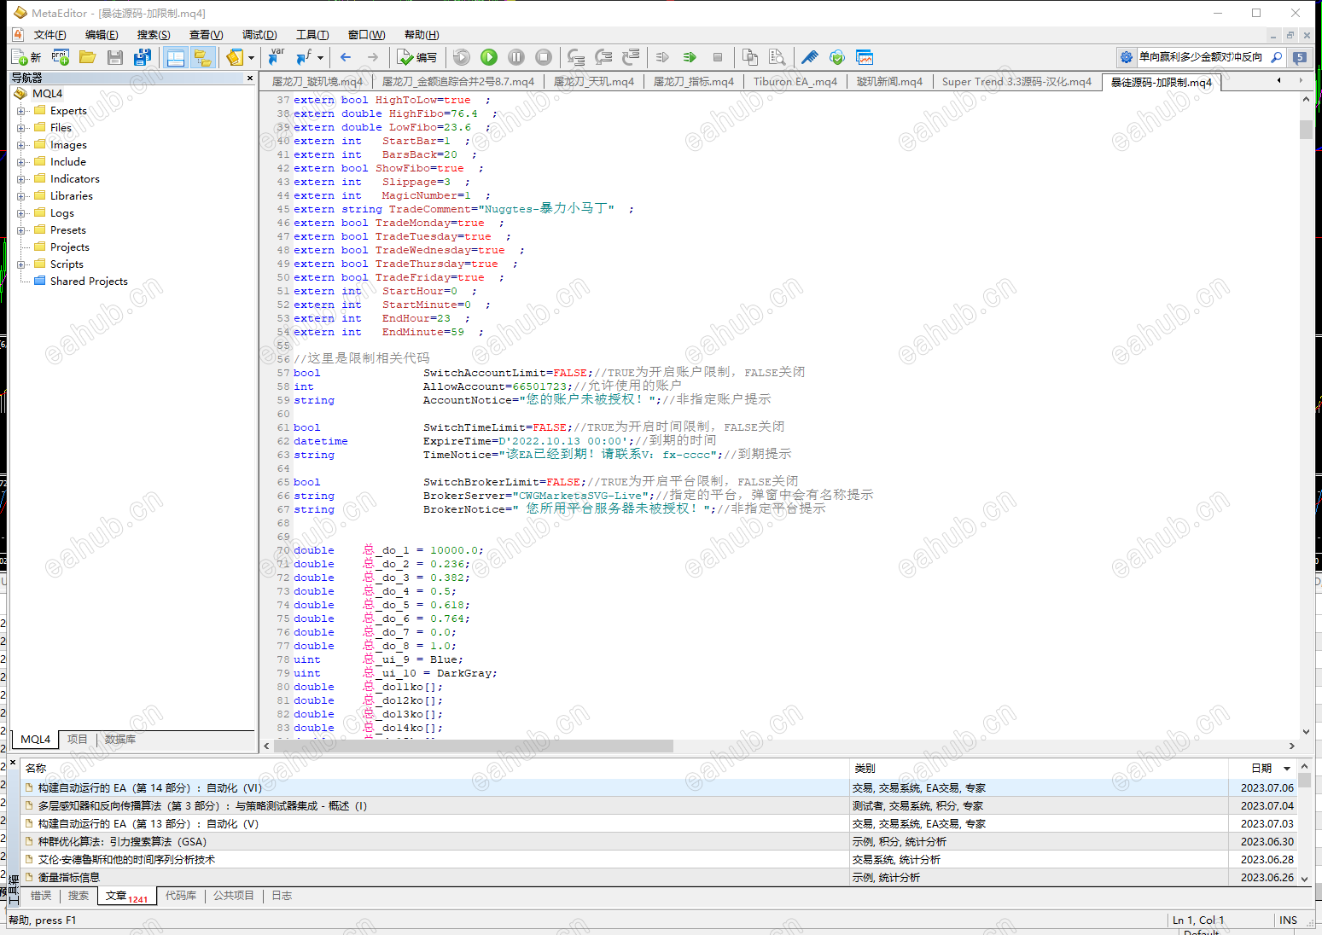The height and width of the screenshot is (935, 1322).
Task: Open the trading terminal chart icon
Action: (x=865, y=57)
